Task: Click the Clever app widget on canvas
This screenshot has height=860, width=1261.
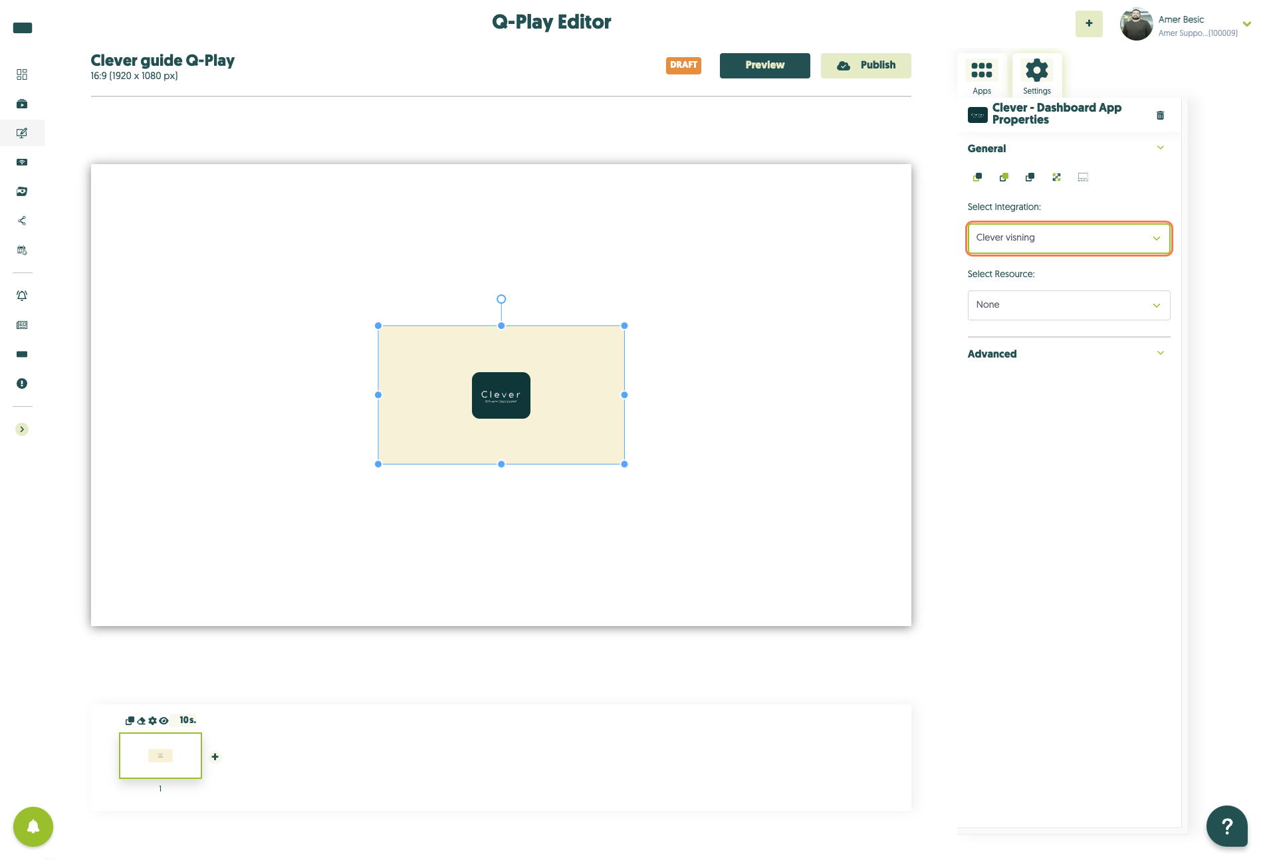Action: 501,395
